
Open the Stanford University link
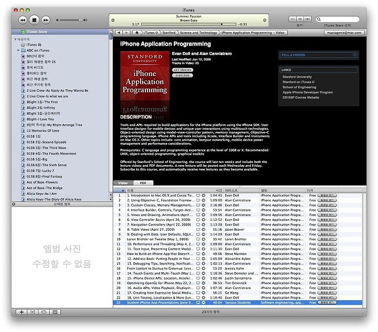click(x=297, y=77)
